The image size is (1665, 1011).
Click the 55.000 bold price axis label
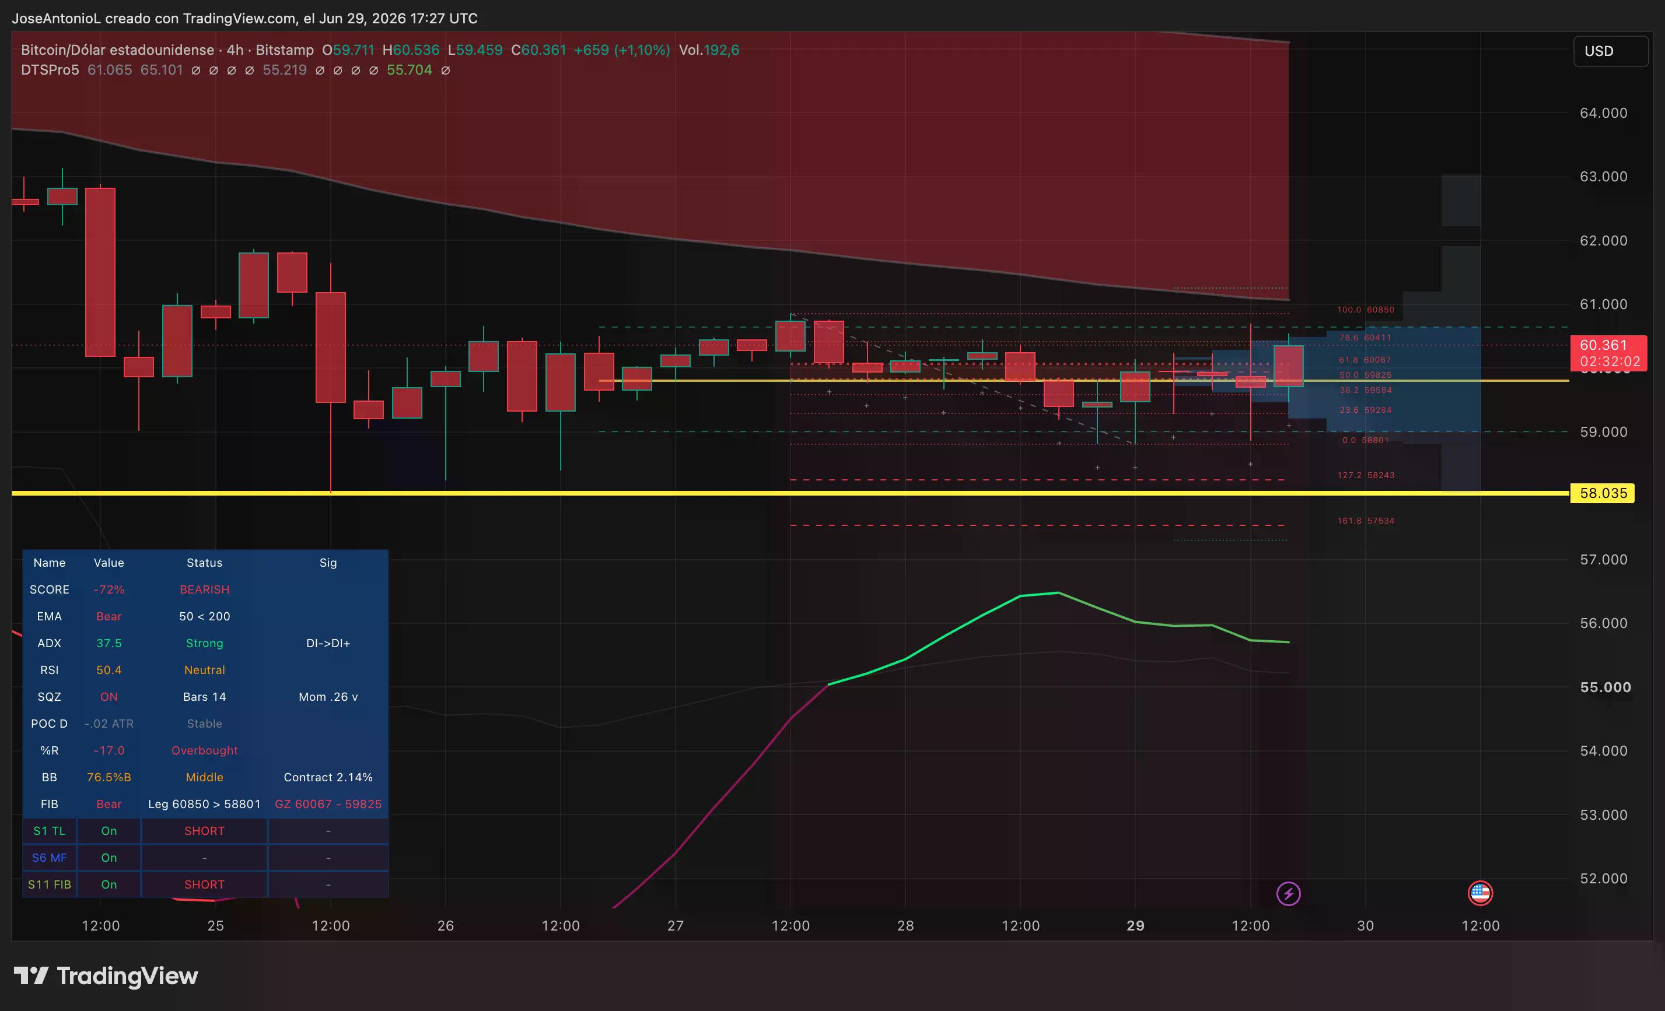(x=1605, y=687)
